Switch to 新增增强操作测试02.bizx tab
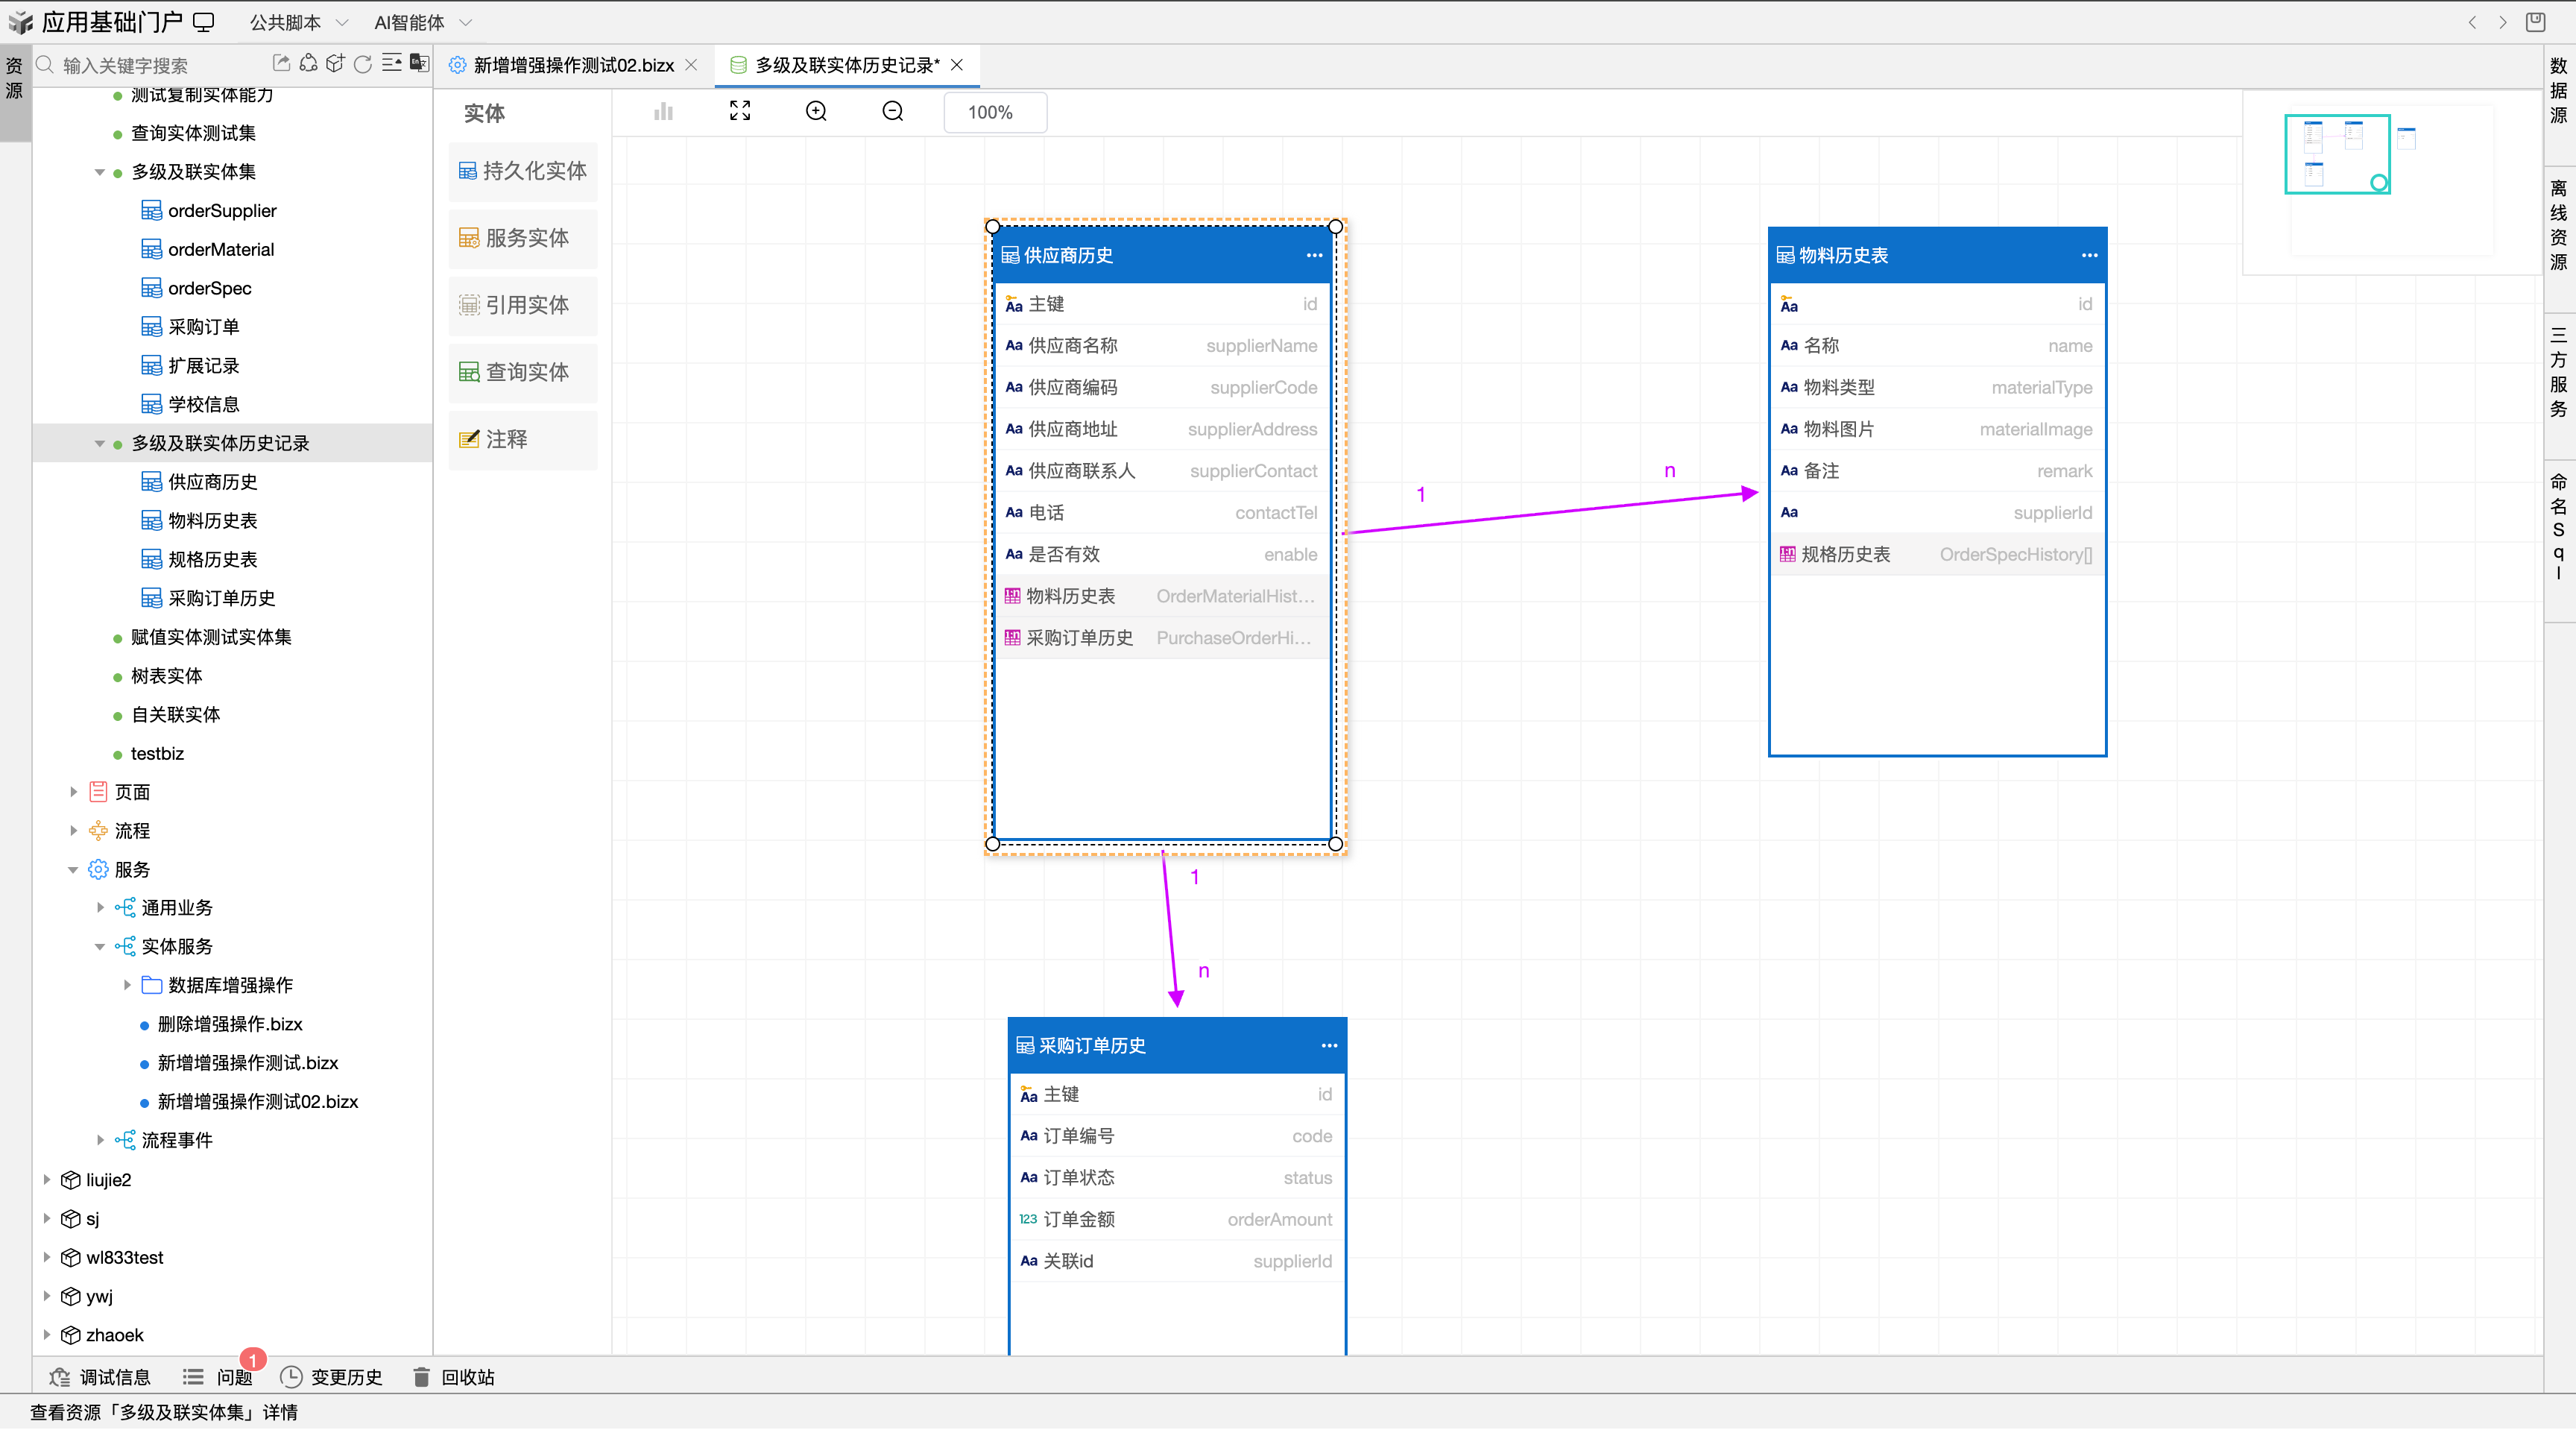Image resolution: width=2576 pixels, height=1430 pixels. pyautogui.click(x=573, y=65)
